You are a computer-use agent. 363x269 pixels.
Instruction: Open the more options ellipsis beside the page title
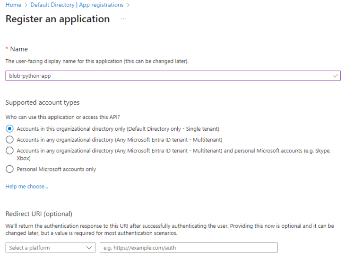pos(123,19)
